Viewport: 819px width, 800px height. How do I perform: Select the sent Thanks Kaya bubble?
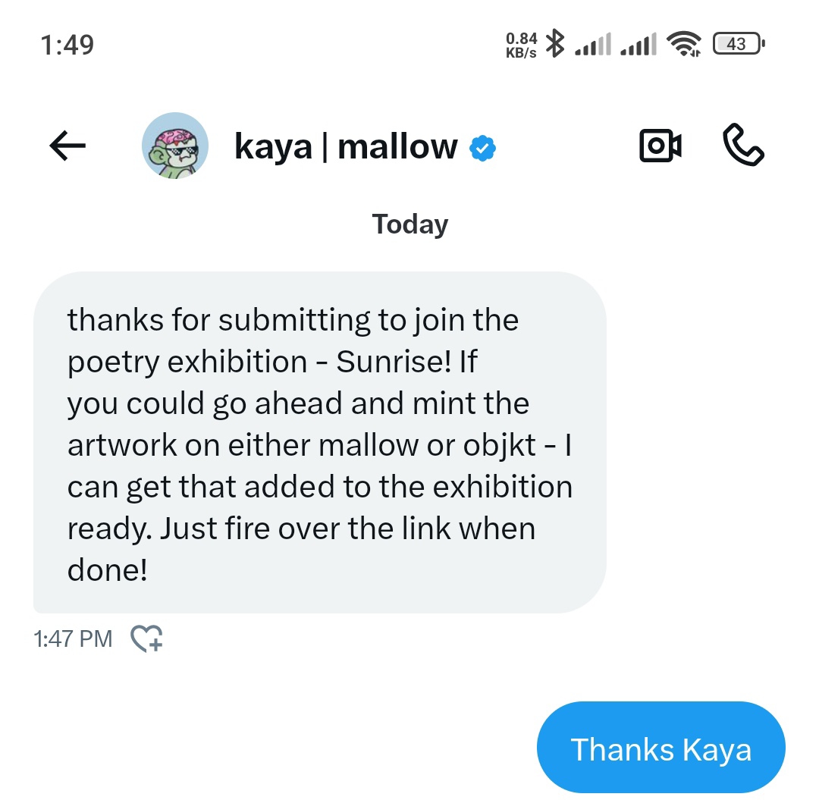(661, 750)
